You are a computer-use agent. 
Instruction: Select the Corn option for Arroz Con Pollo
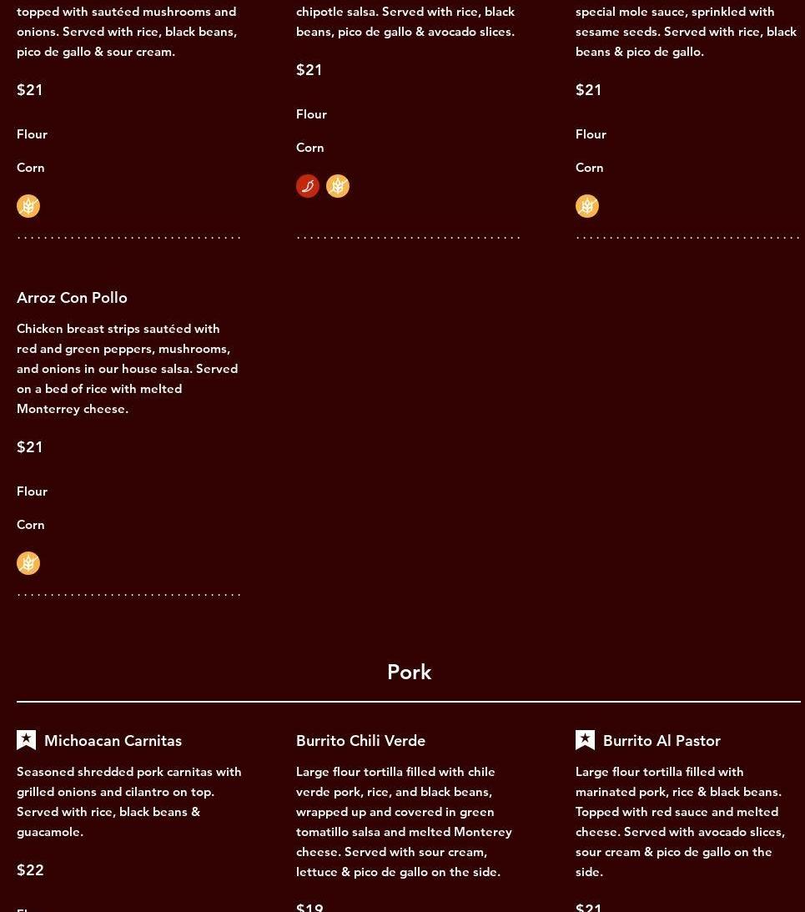point(31,525)
